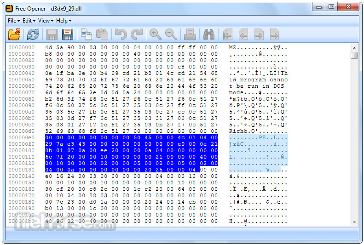This screenshot has width=364, height=245.
Task: Click offset 00000070 address
Action: click(x=22, y=92)
